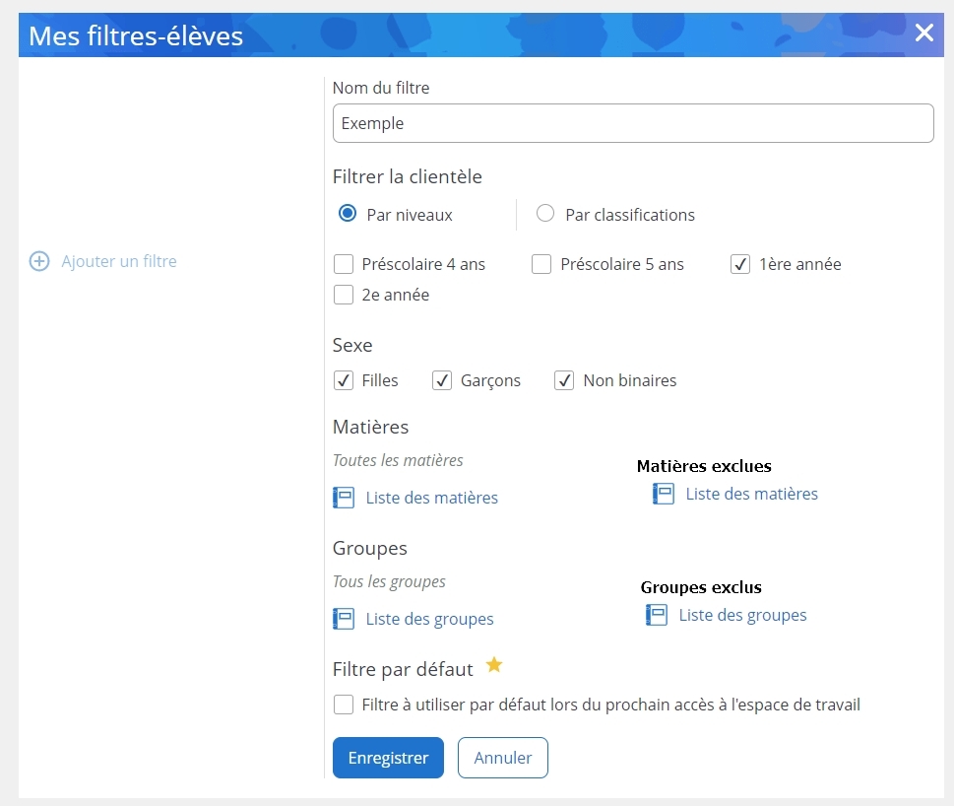The width and height of the screenshot is (954, 806).
Task: Close the Mes filtres-élèves dialog
Action: [x=923, y=34]
